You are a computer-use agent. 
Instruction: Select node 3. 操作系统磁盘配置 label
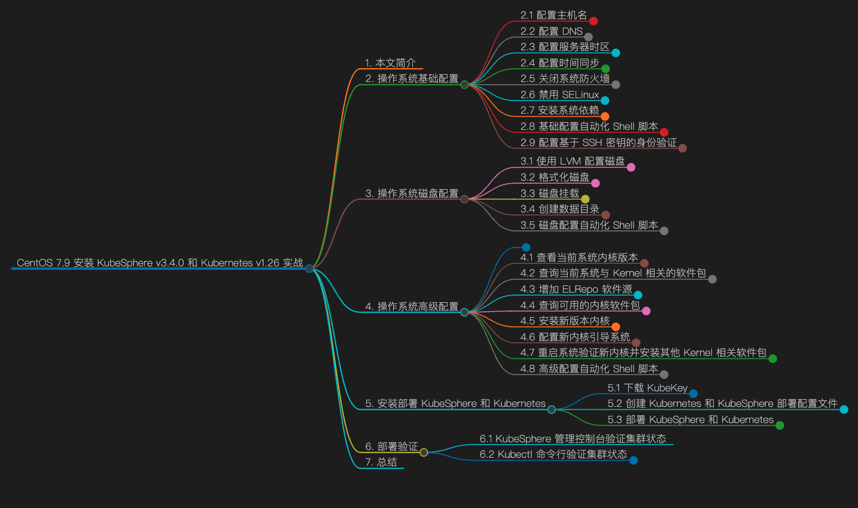click(x=412, y=193)
